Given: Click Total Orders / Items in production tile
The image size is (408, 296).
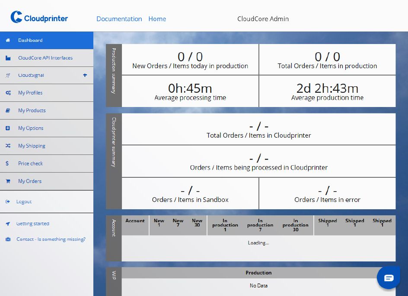Looking at the screenshot, I should (x=327, y=60).
